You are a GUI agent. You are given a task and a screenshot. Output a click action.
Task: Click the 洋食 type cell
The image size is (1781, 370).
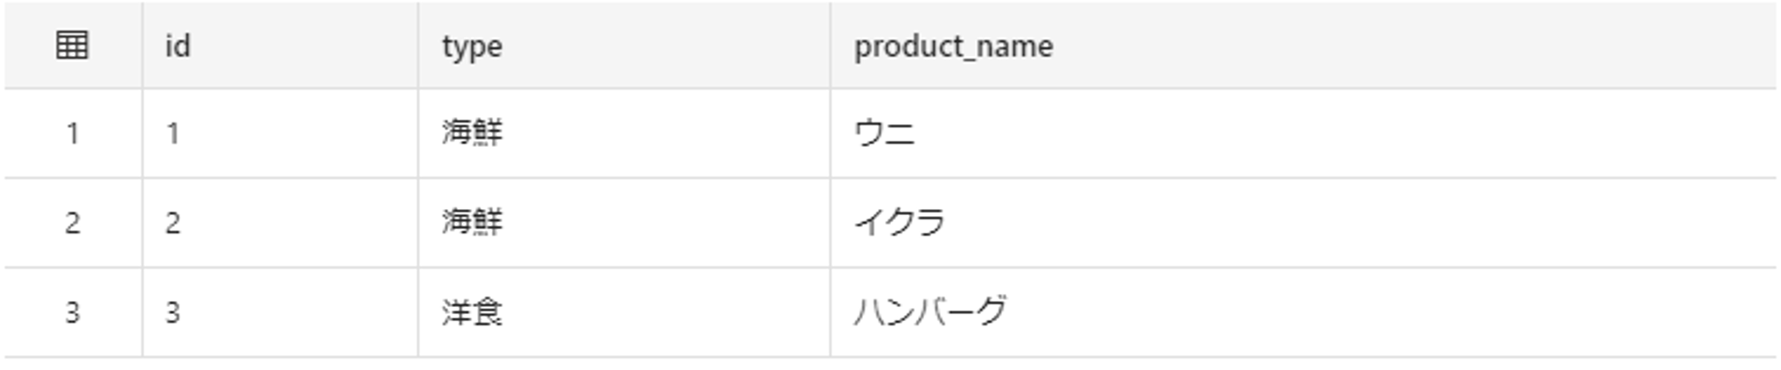(472, 312)
